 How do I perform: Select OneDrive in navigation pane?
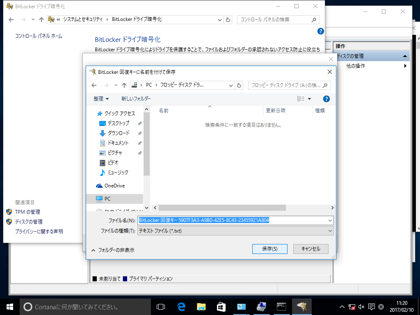point(114,186)
